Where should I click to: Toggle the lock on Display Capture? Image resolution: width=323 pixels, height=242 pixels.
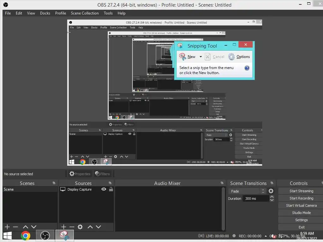[111, 189]
